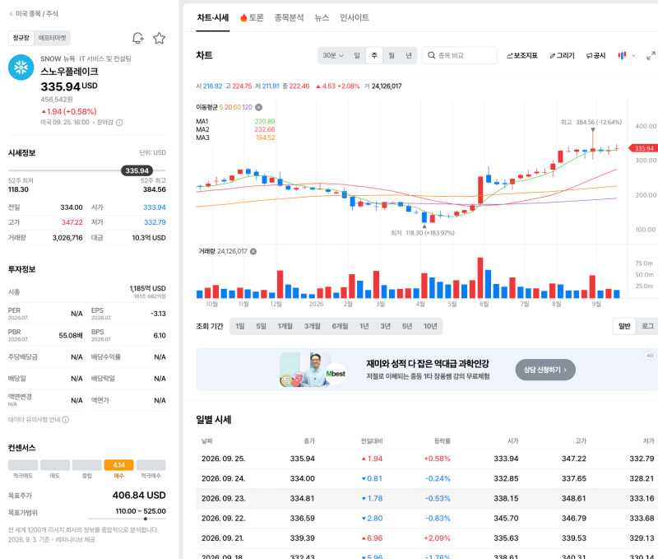Open candlestick chart type selector
The width and height of the screenshot is (658, 559).
(x=627, y=55)
